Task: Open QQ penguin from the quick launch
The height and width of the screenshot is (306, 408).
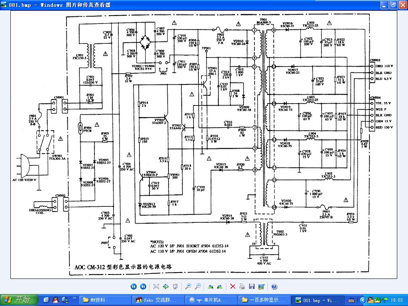Action: (x=55, y=300)
